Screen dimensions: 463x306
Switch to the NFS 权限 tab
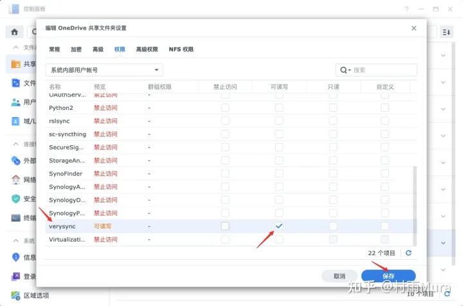(x=181, y=50)
